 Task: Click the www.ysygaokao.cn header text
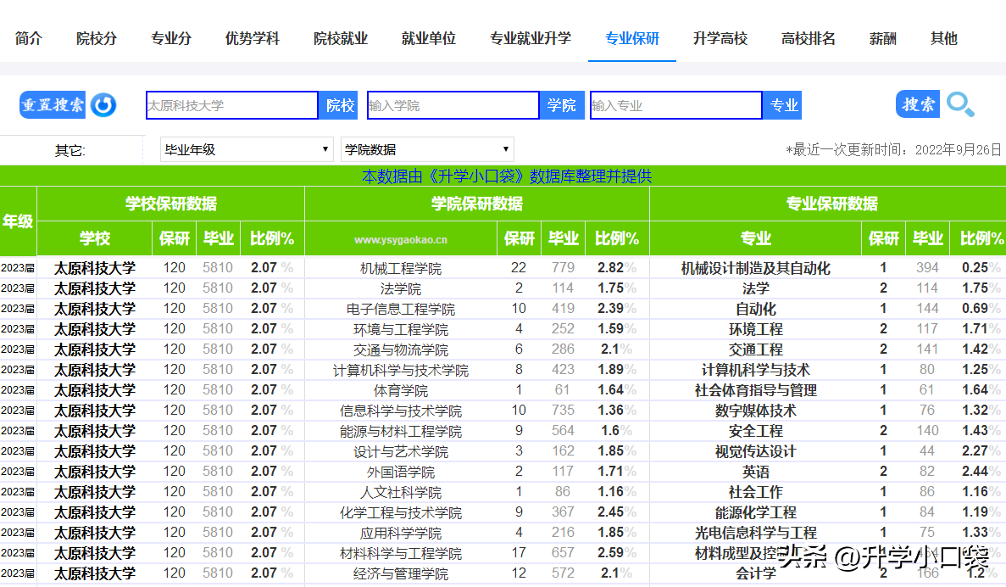pyautogui.click(x=400, y=239)
